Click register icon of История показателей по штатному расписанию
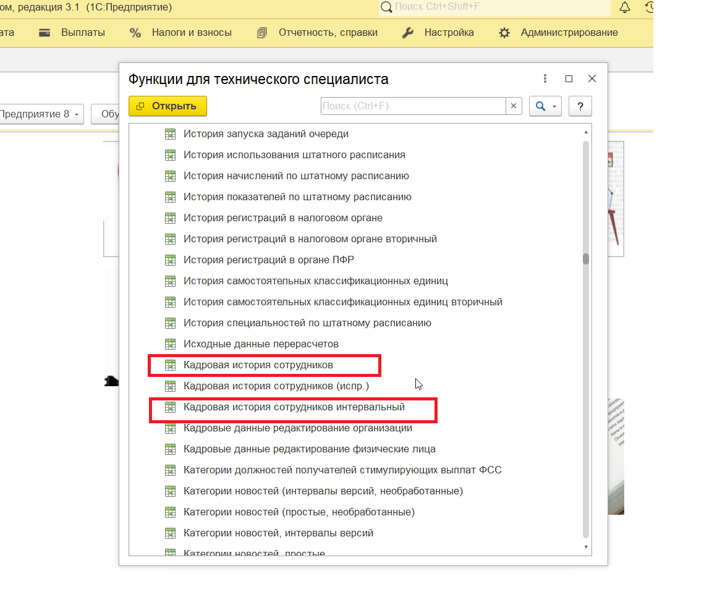 pos(171,197)
